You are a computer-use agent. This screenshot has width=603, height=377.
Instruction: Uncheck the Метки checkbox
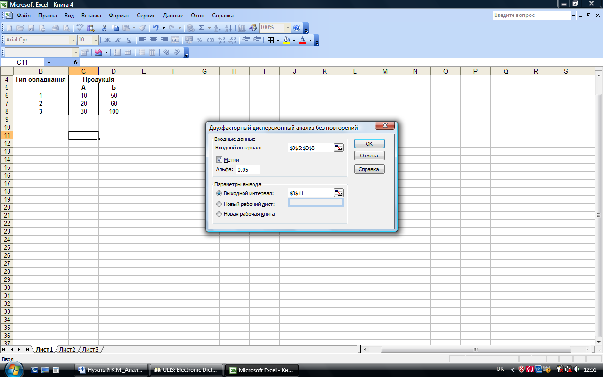click(x=219, y=160)
